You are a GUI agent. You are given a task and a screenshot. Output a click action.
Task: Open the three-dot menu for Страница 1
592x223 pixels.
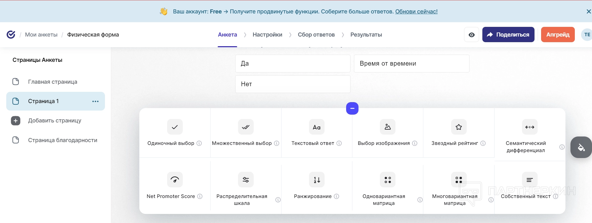pos(95,101)
